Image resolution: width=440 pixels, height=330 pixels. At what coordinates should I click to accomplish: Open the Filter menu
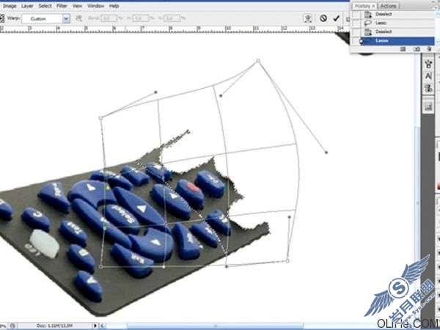click(x=62, y=6)
